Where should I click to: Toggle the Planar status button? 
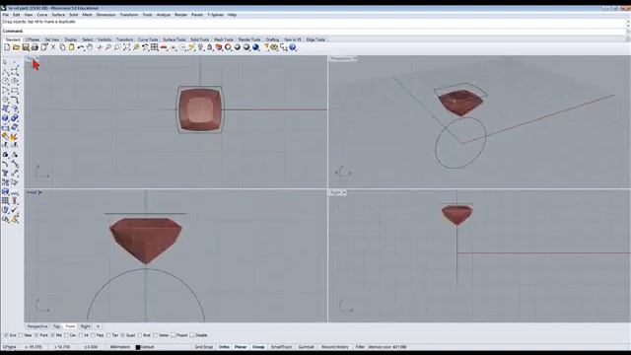(241, 347)
